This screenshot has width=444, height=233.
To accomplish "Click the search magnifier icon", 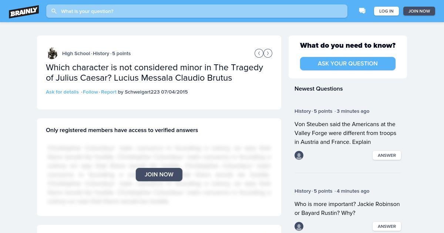I will coord(54,11).
